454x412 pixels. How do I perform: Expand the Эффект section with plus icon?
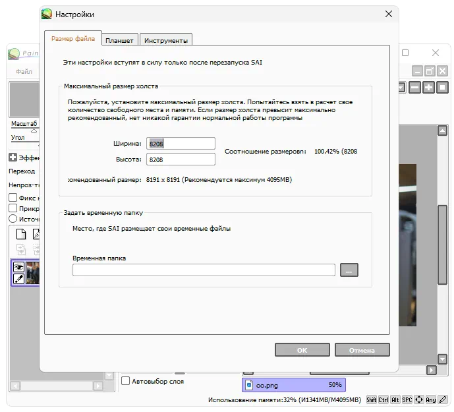(x=13, y=158)
